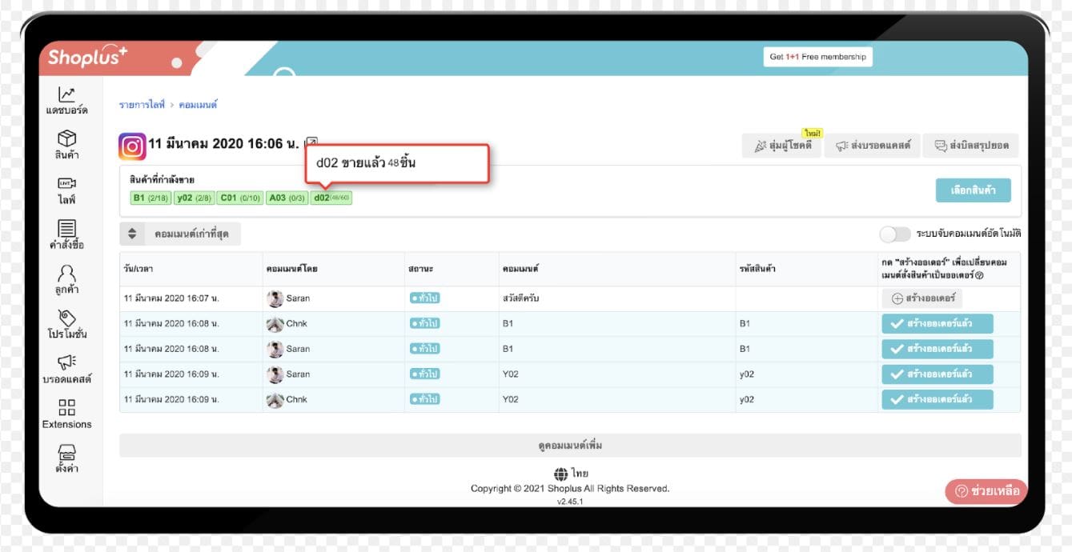The height and width of the screenshot is (552, 1072).
Task: Open the Orders list icon in sidebar
Action: [67, 230]
